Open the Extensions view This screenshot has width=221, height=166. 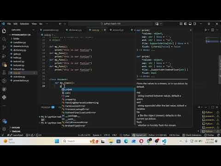click(4, 65)
